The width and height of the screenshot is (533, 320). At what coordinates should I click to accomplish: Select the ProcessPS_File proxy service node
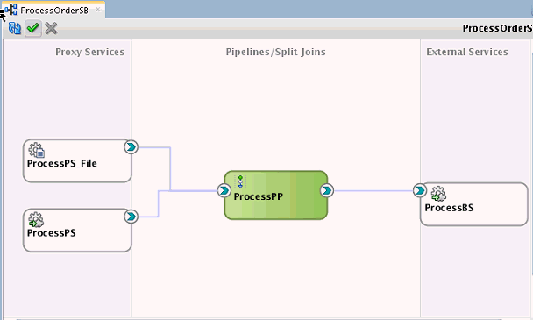[x=77, y=160]
